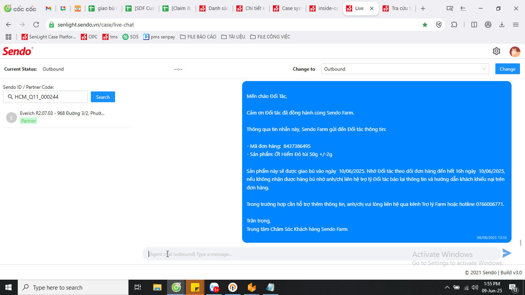The width and height of the screenshot is (525, 295).
Task: Toggle the browser sidebar panel icon
Action: [x=474, y=25]
